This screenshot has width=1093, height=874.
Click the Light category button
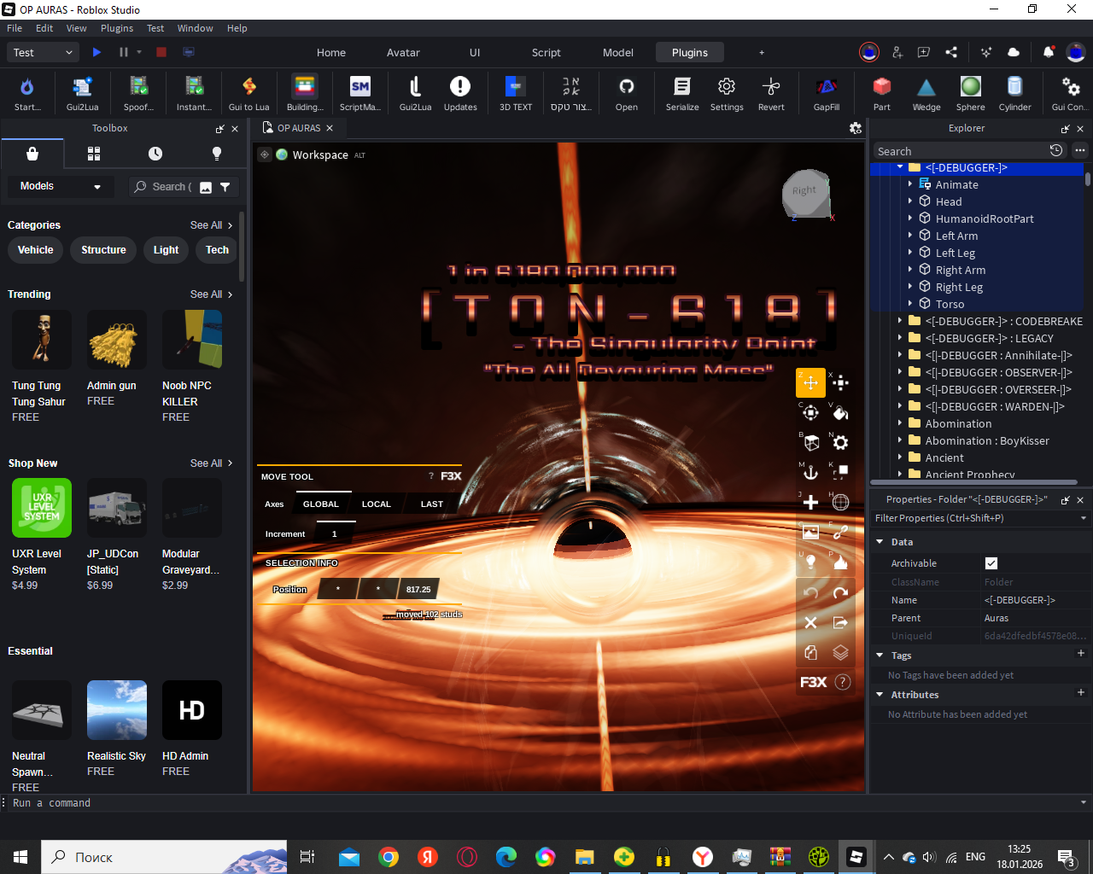click(166, 250)
